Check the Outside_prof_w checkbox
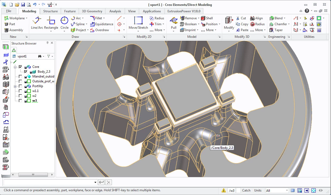The width and height of the screenshot is (331, 195). click(20, 81)
